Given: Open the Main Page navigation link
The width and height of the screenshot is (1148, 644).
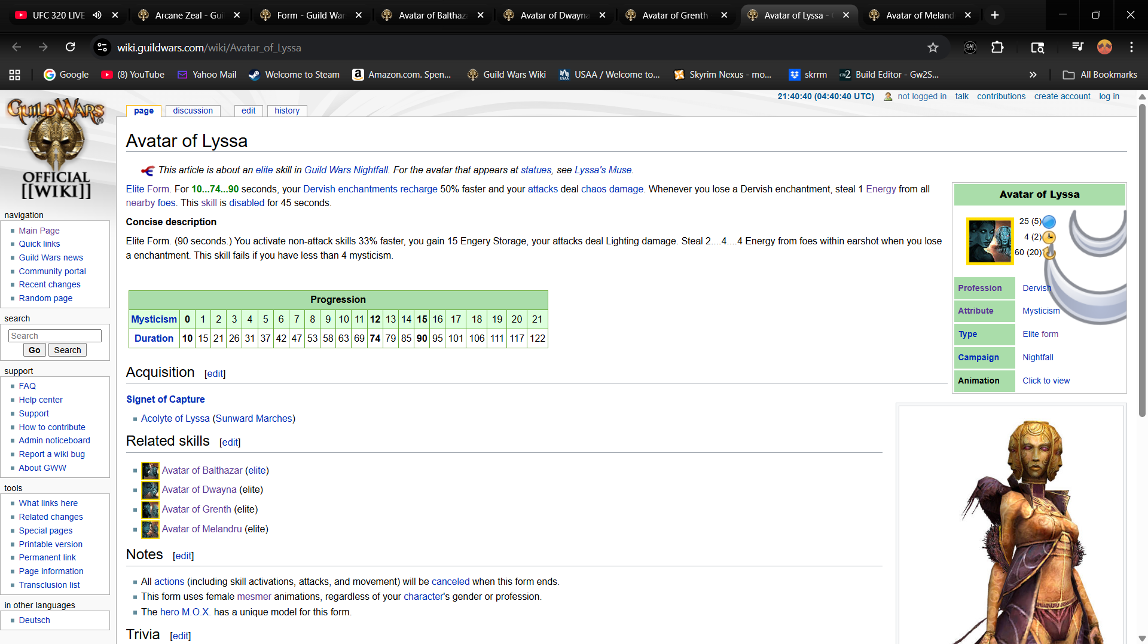Looking at the screenshot, I should (39, 231).
